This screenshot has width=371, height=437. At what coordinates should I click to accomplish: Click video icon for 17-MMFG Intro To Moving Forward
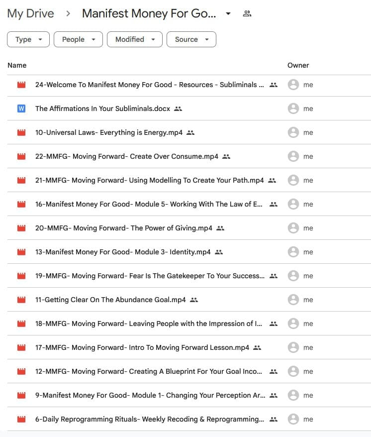click(21, 347)
